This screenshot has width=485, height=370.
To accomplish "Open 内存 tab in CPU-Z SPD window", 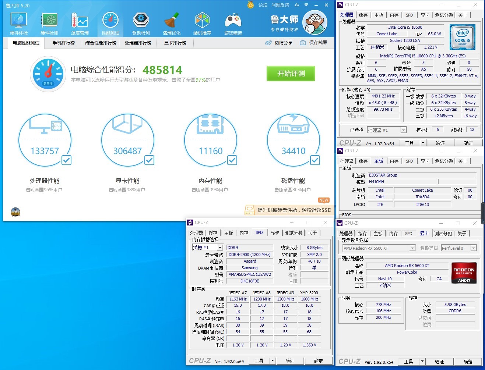I will [244, 233].
